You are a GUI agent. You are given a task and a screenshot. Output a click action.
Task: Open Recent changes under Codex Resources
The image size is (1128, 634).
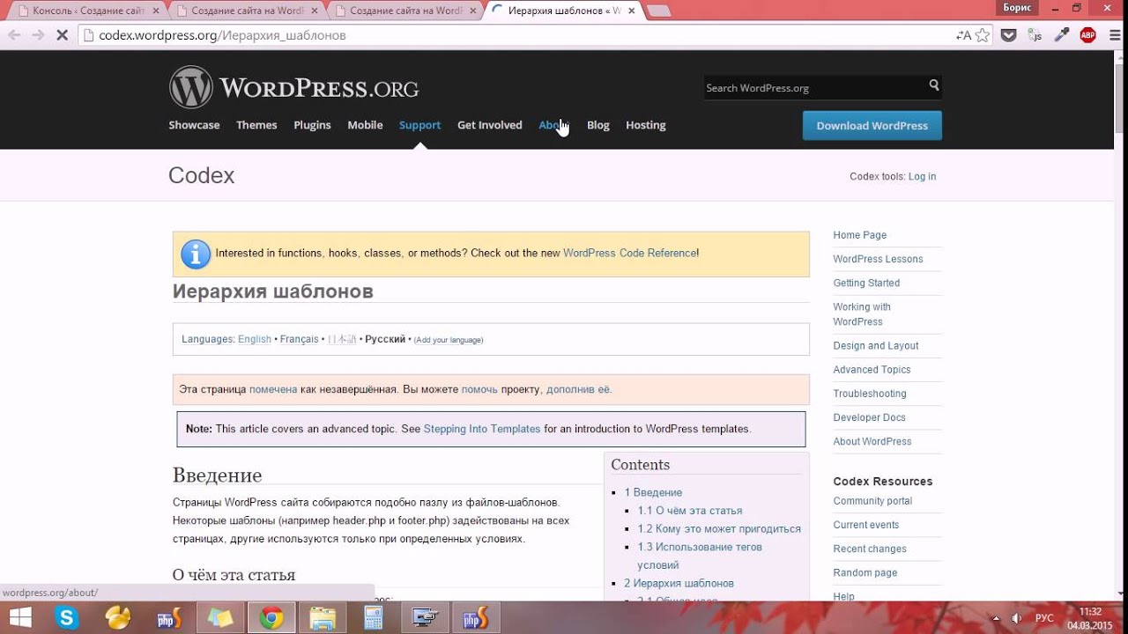tap(870, 549)
